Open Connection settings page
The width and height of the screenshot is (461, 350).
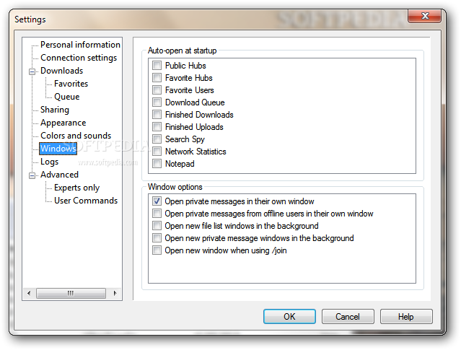(x=79, y=58)
